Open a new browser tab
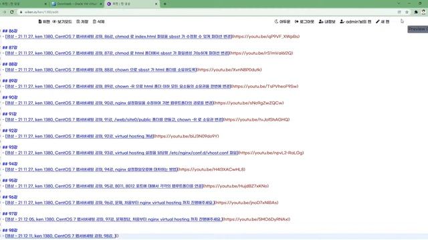428x240 pixels. 165,4
